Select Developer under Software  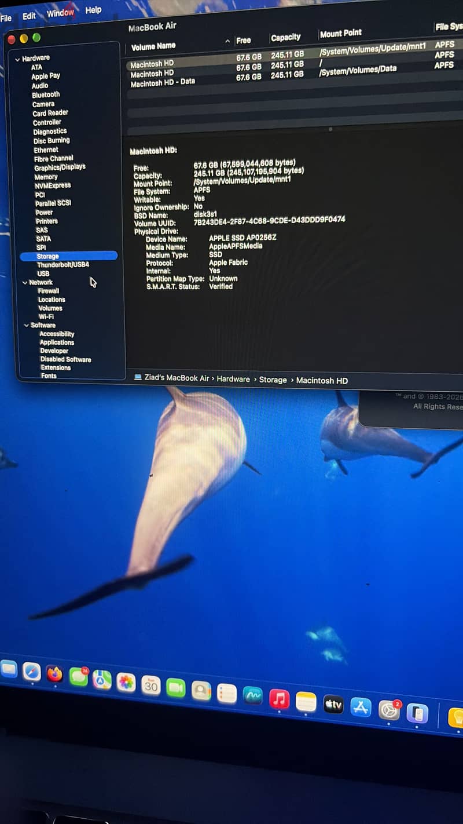[54, 351]
